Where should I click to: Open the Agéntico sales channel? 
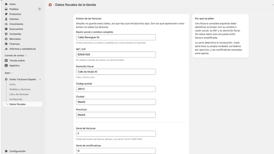tap(14, 65)
